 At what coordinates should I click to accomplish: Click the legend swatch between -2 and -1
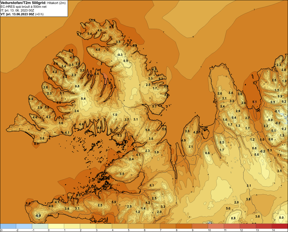click(24, 226)
